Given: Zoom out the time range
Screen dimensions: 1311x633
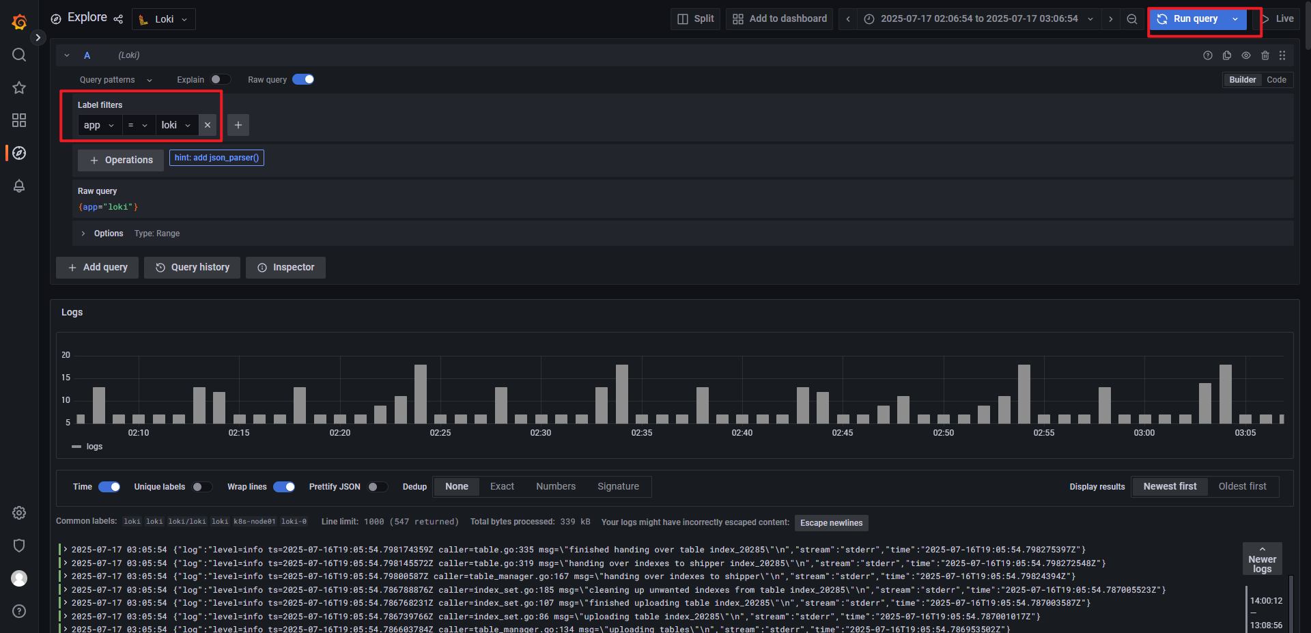Looking at the screenshot, I should coord(1132,19).
